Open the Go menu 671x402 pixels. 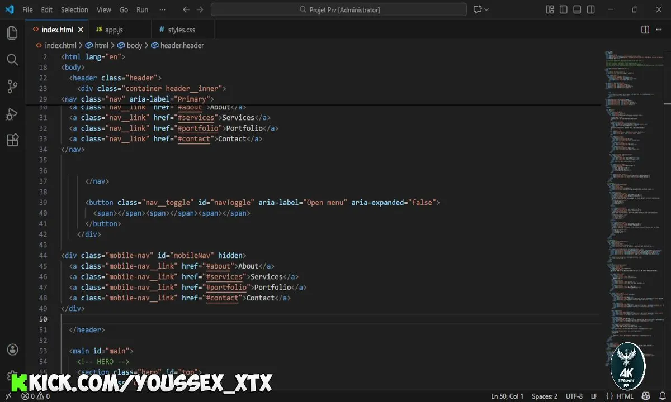pyautogui.click(x=124, y=9)
